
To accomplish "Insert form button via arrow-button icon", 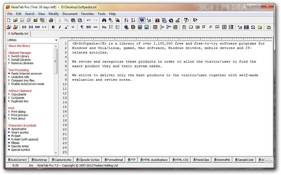I will [x=198, y=27].
